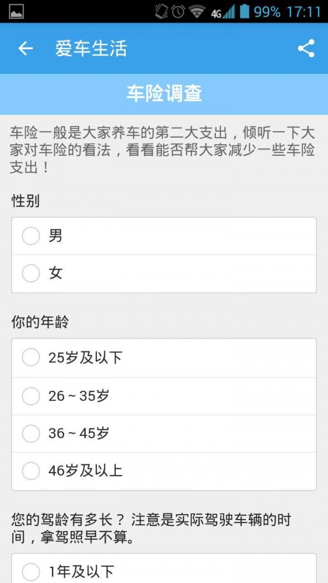The width and height of the screenshot is (328, 583).
Task: Tap the 你的年龄 question label
Action: (40, 322)
